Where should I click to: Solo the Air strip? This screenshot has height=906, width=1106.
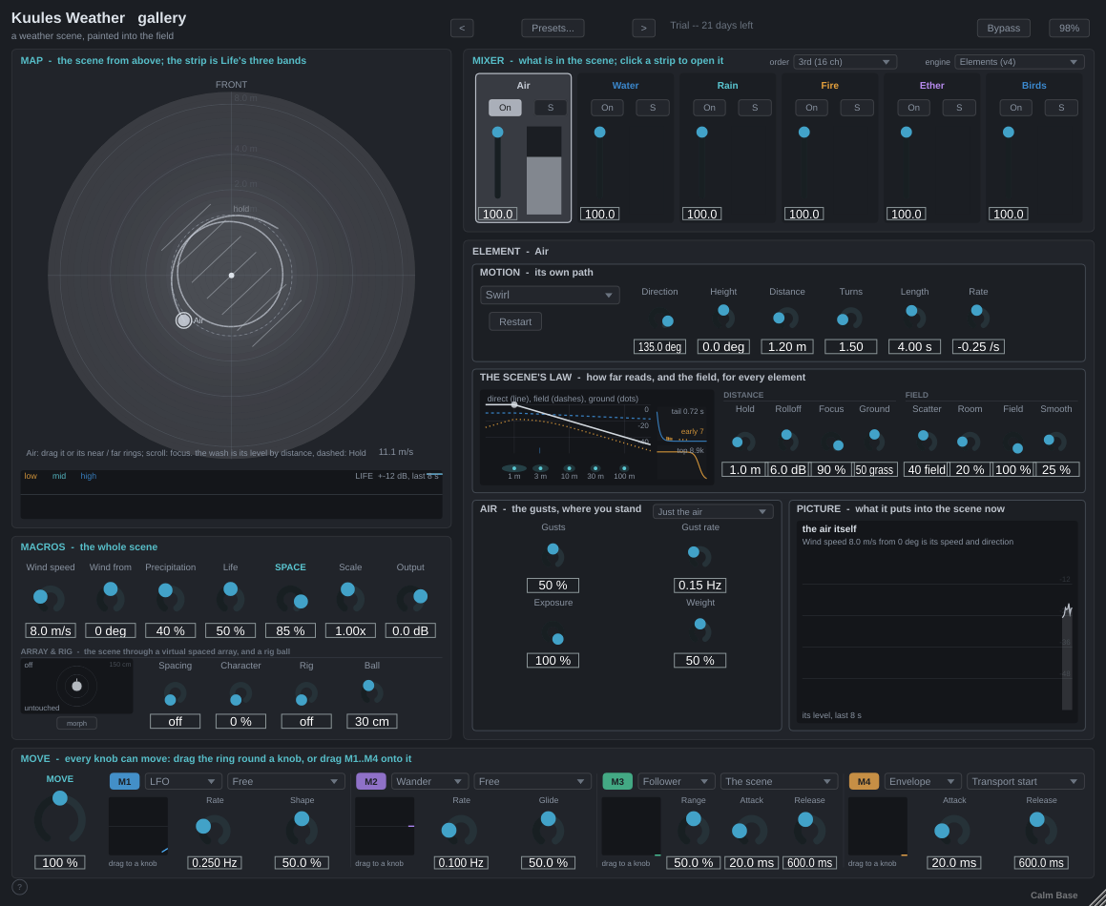[551, 107]
